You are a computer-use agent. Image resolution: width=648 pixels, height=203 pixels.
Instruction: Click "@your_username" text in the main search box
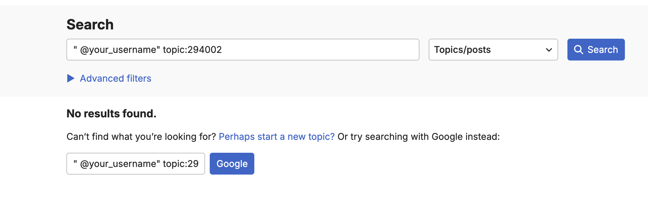pyautogui.click(x=118, y=50)
